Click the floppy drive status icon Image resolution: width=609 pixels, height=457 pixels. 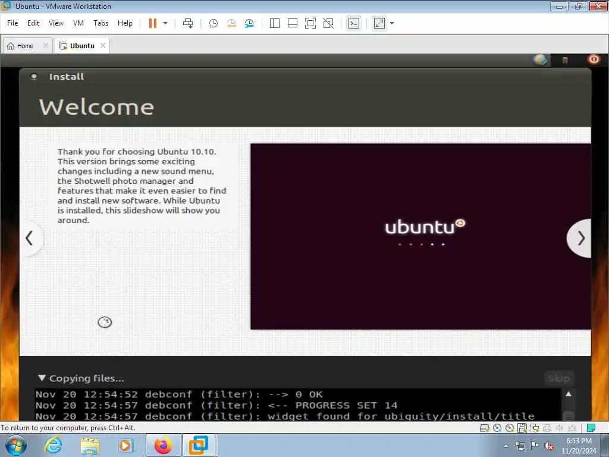(522, 428)
